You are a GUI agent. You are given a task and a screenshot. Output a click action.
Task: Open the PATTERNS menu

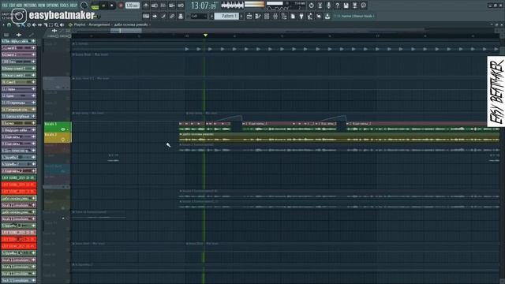(30, 6)
